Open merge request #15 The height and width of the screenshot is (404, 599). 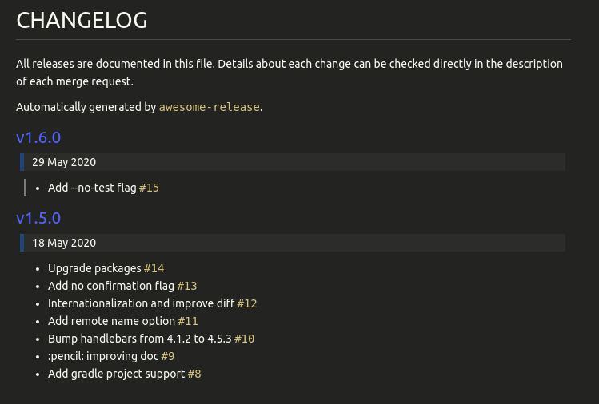pyautogui.click(x=149, y=188)
